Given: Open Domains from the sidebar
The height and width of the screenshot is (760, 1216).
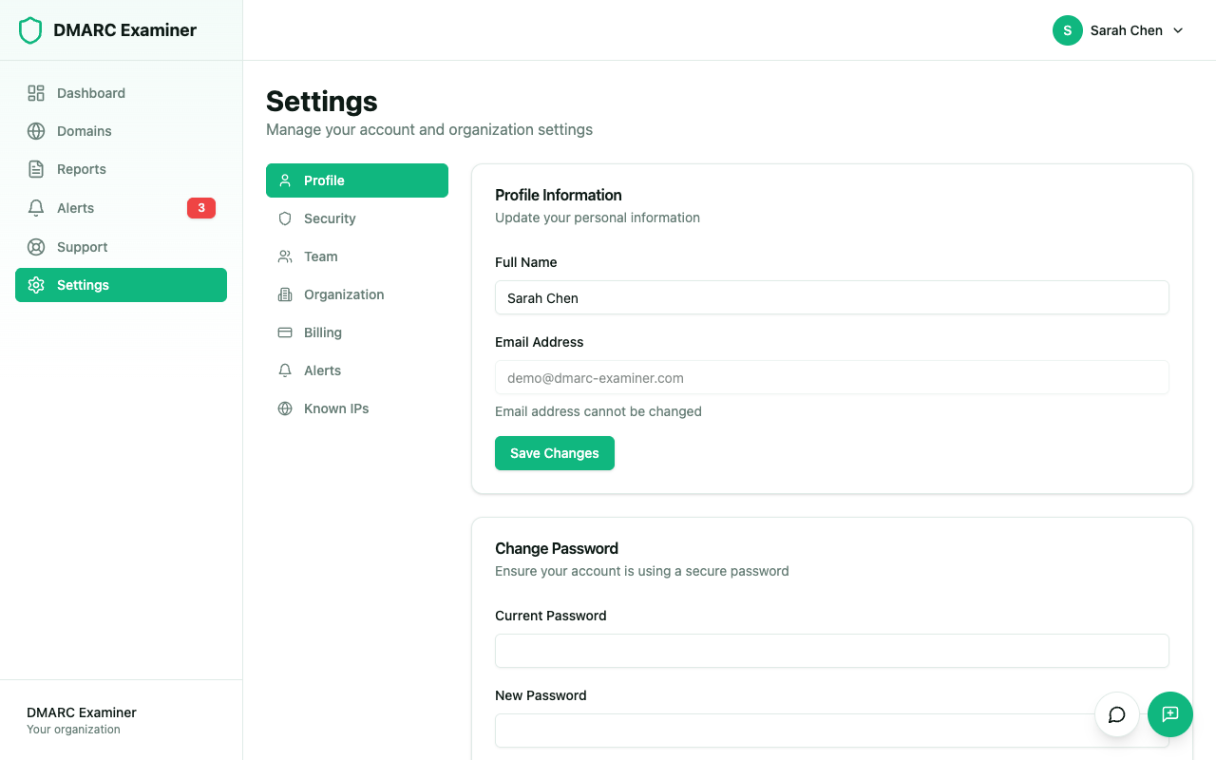Looking at the screenshot, I should coord(121,131).
